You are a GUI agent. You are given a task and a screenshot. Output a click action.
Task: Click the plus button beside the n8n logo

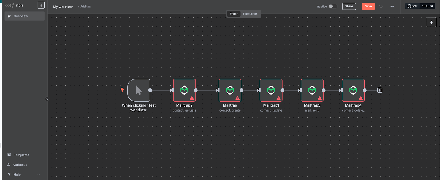tap(41, 5)
